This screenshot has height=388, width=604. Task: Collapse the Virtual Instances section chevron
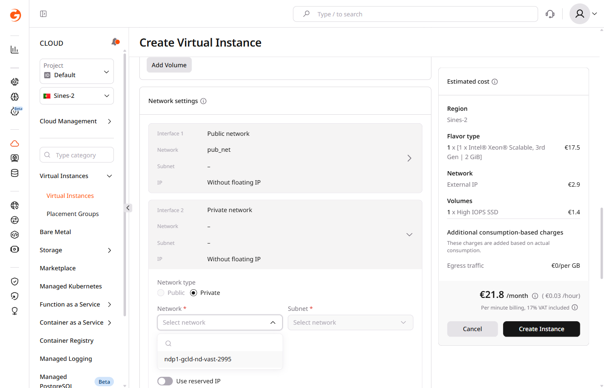[x=110, y=176]
